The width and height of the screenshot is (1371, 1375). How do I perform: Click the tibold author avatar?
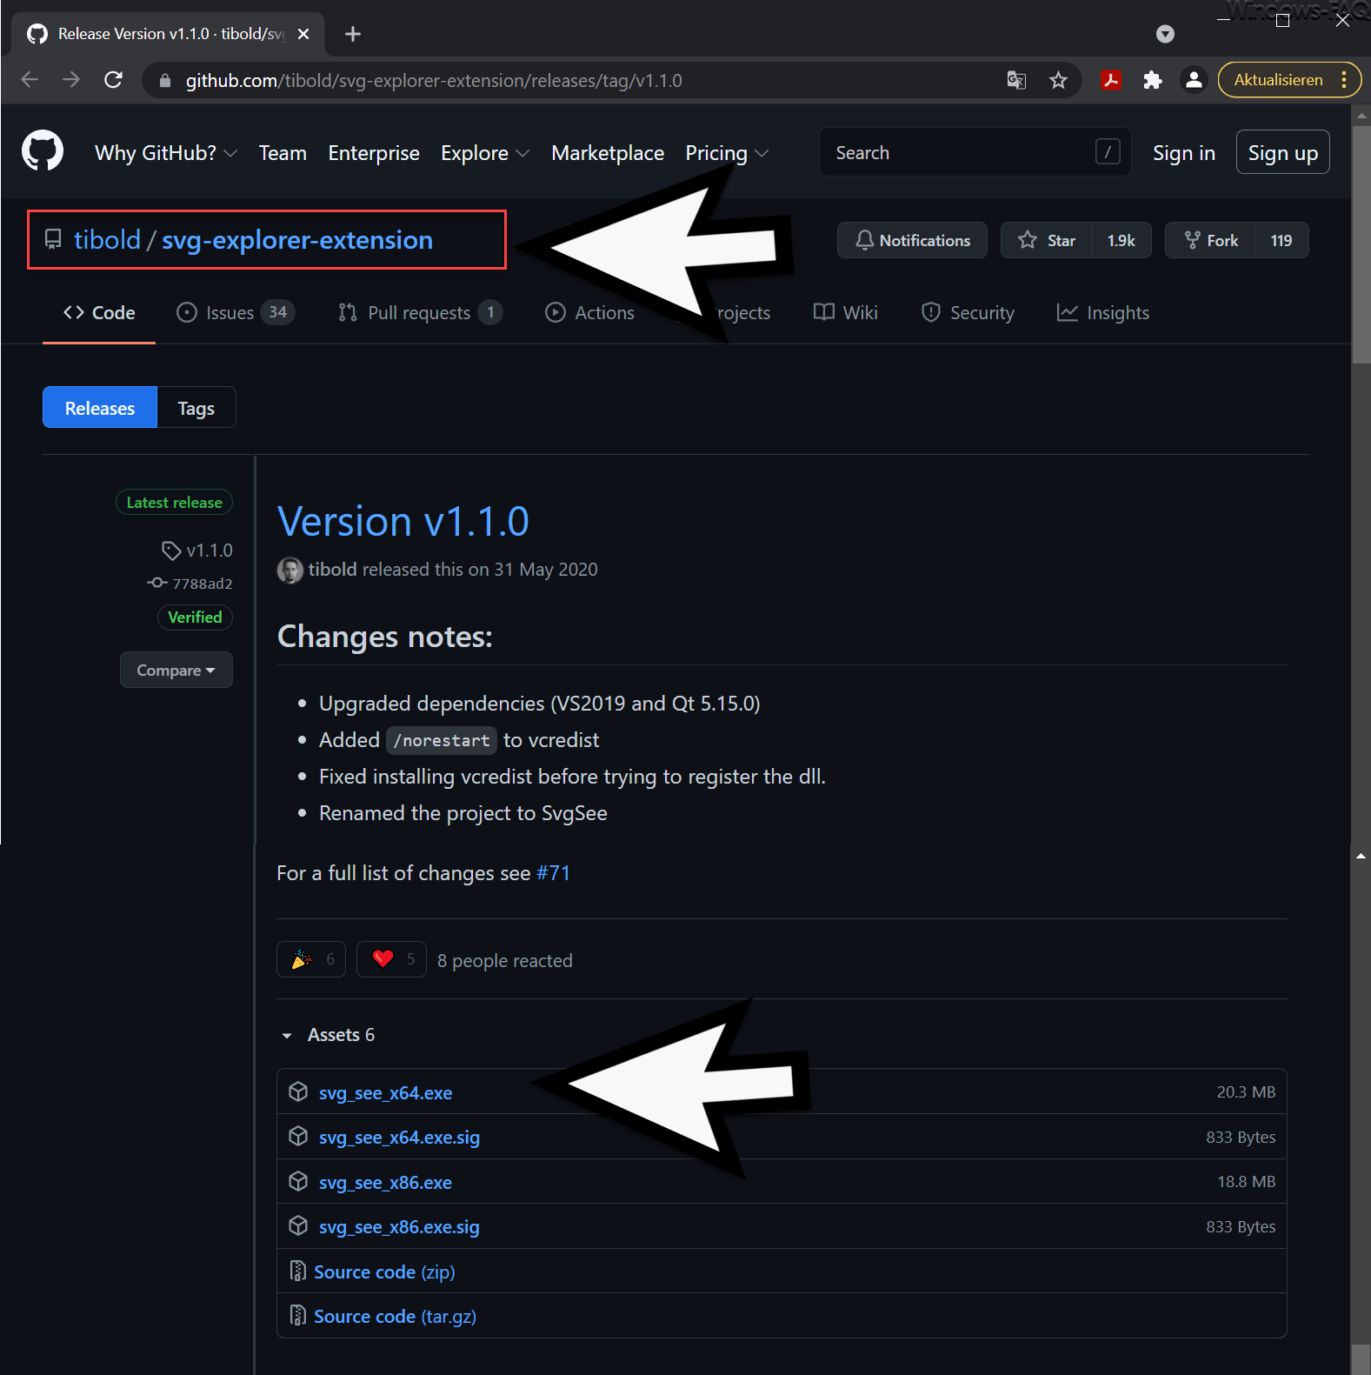click(x=290, y=571)
